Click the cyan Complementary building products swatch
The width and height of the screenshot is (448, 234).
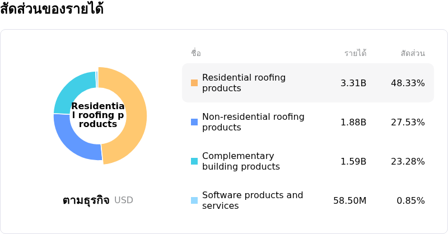pyautogui.click(x=194, y=161)
